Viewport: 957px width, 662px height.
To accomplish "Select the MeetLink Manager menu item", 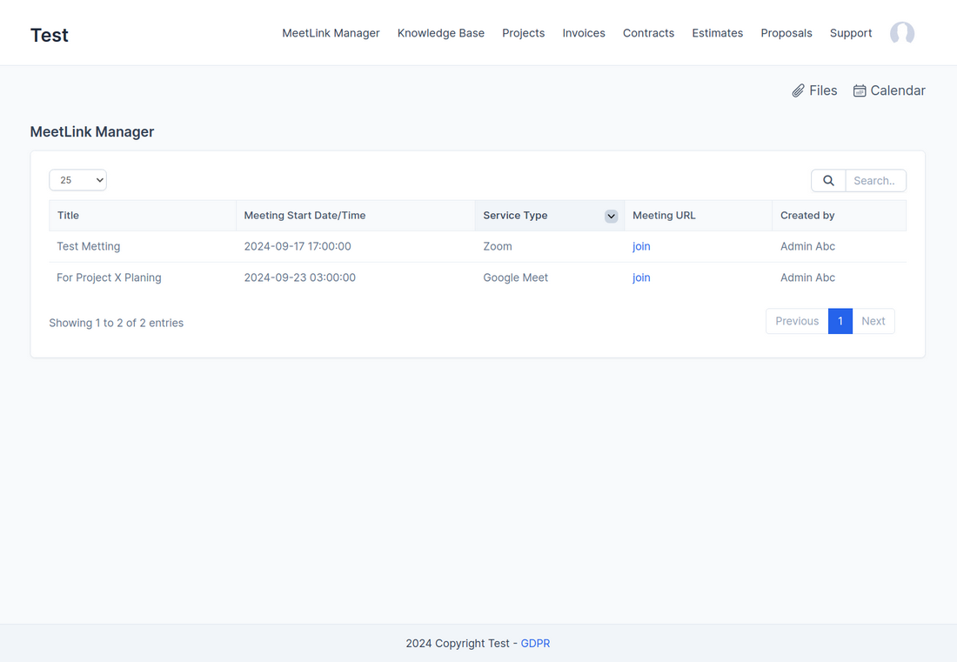I will click(x=331, y=33).
